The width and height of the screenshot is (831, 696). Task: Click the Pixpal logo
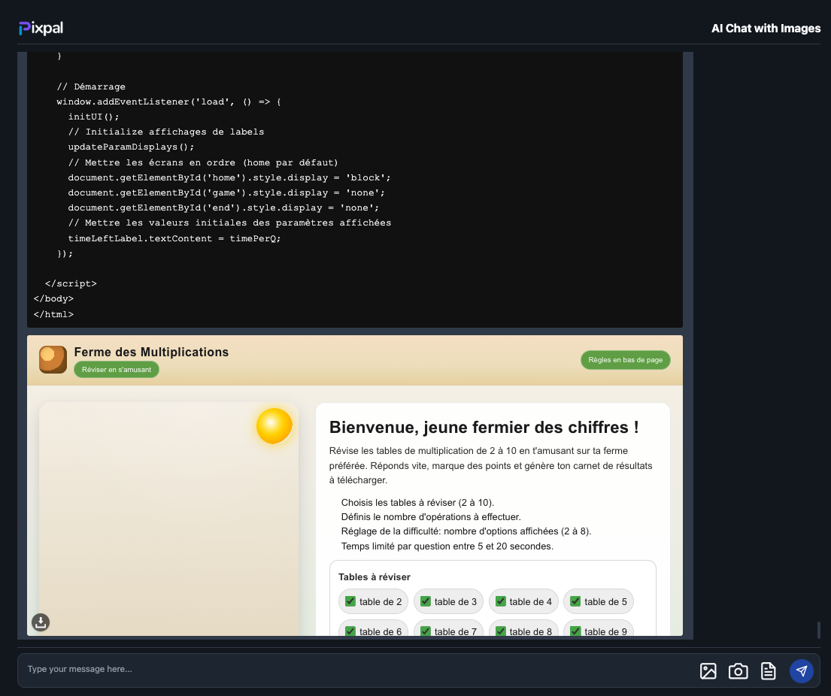[41, 28]
